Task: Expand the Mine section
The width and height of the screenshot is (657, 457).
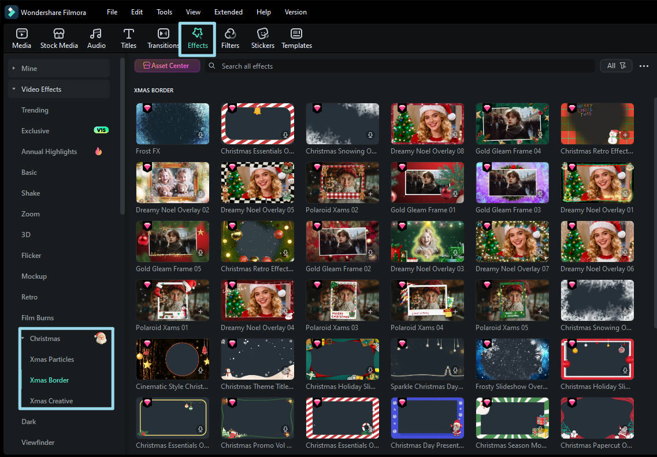Action: pos(14,68)
